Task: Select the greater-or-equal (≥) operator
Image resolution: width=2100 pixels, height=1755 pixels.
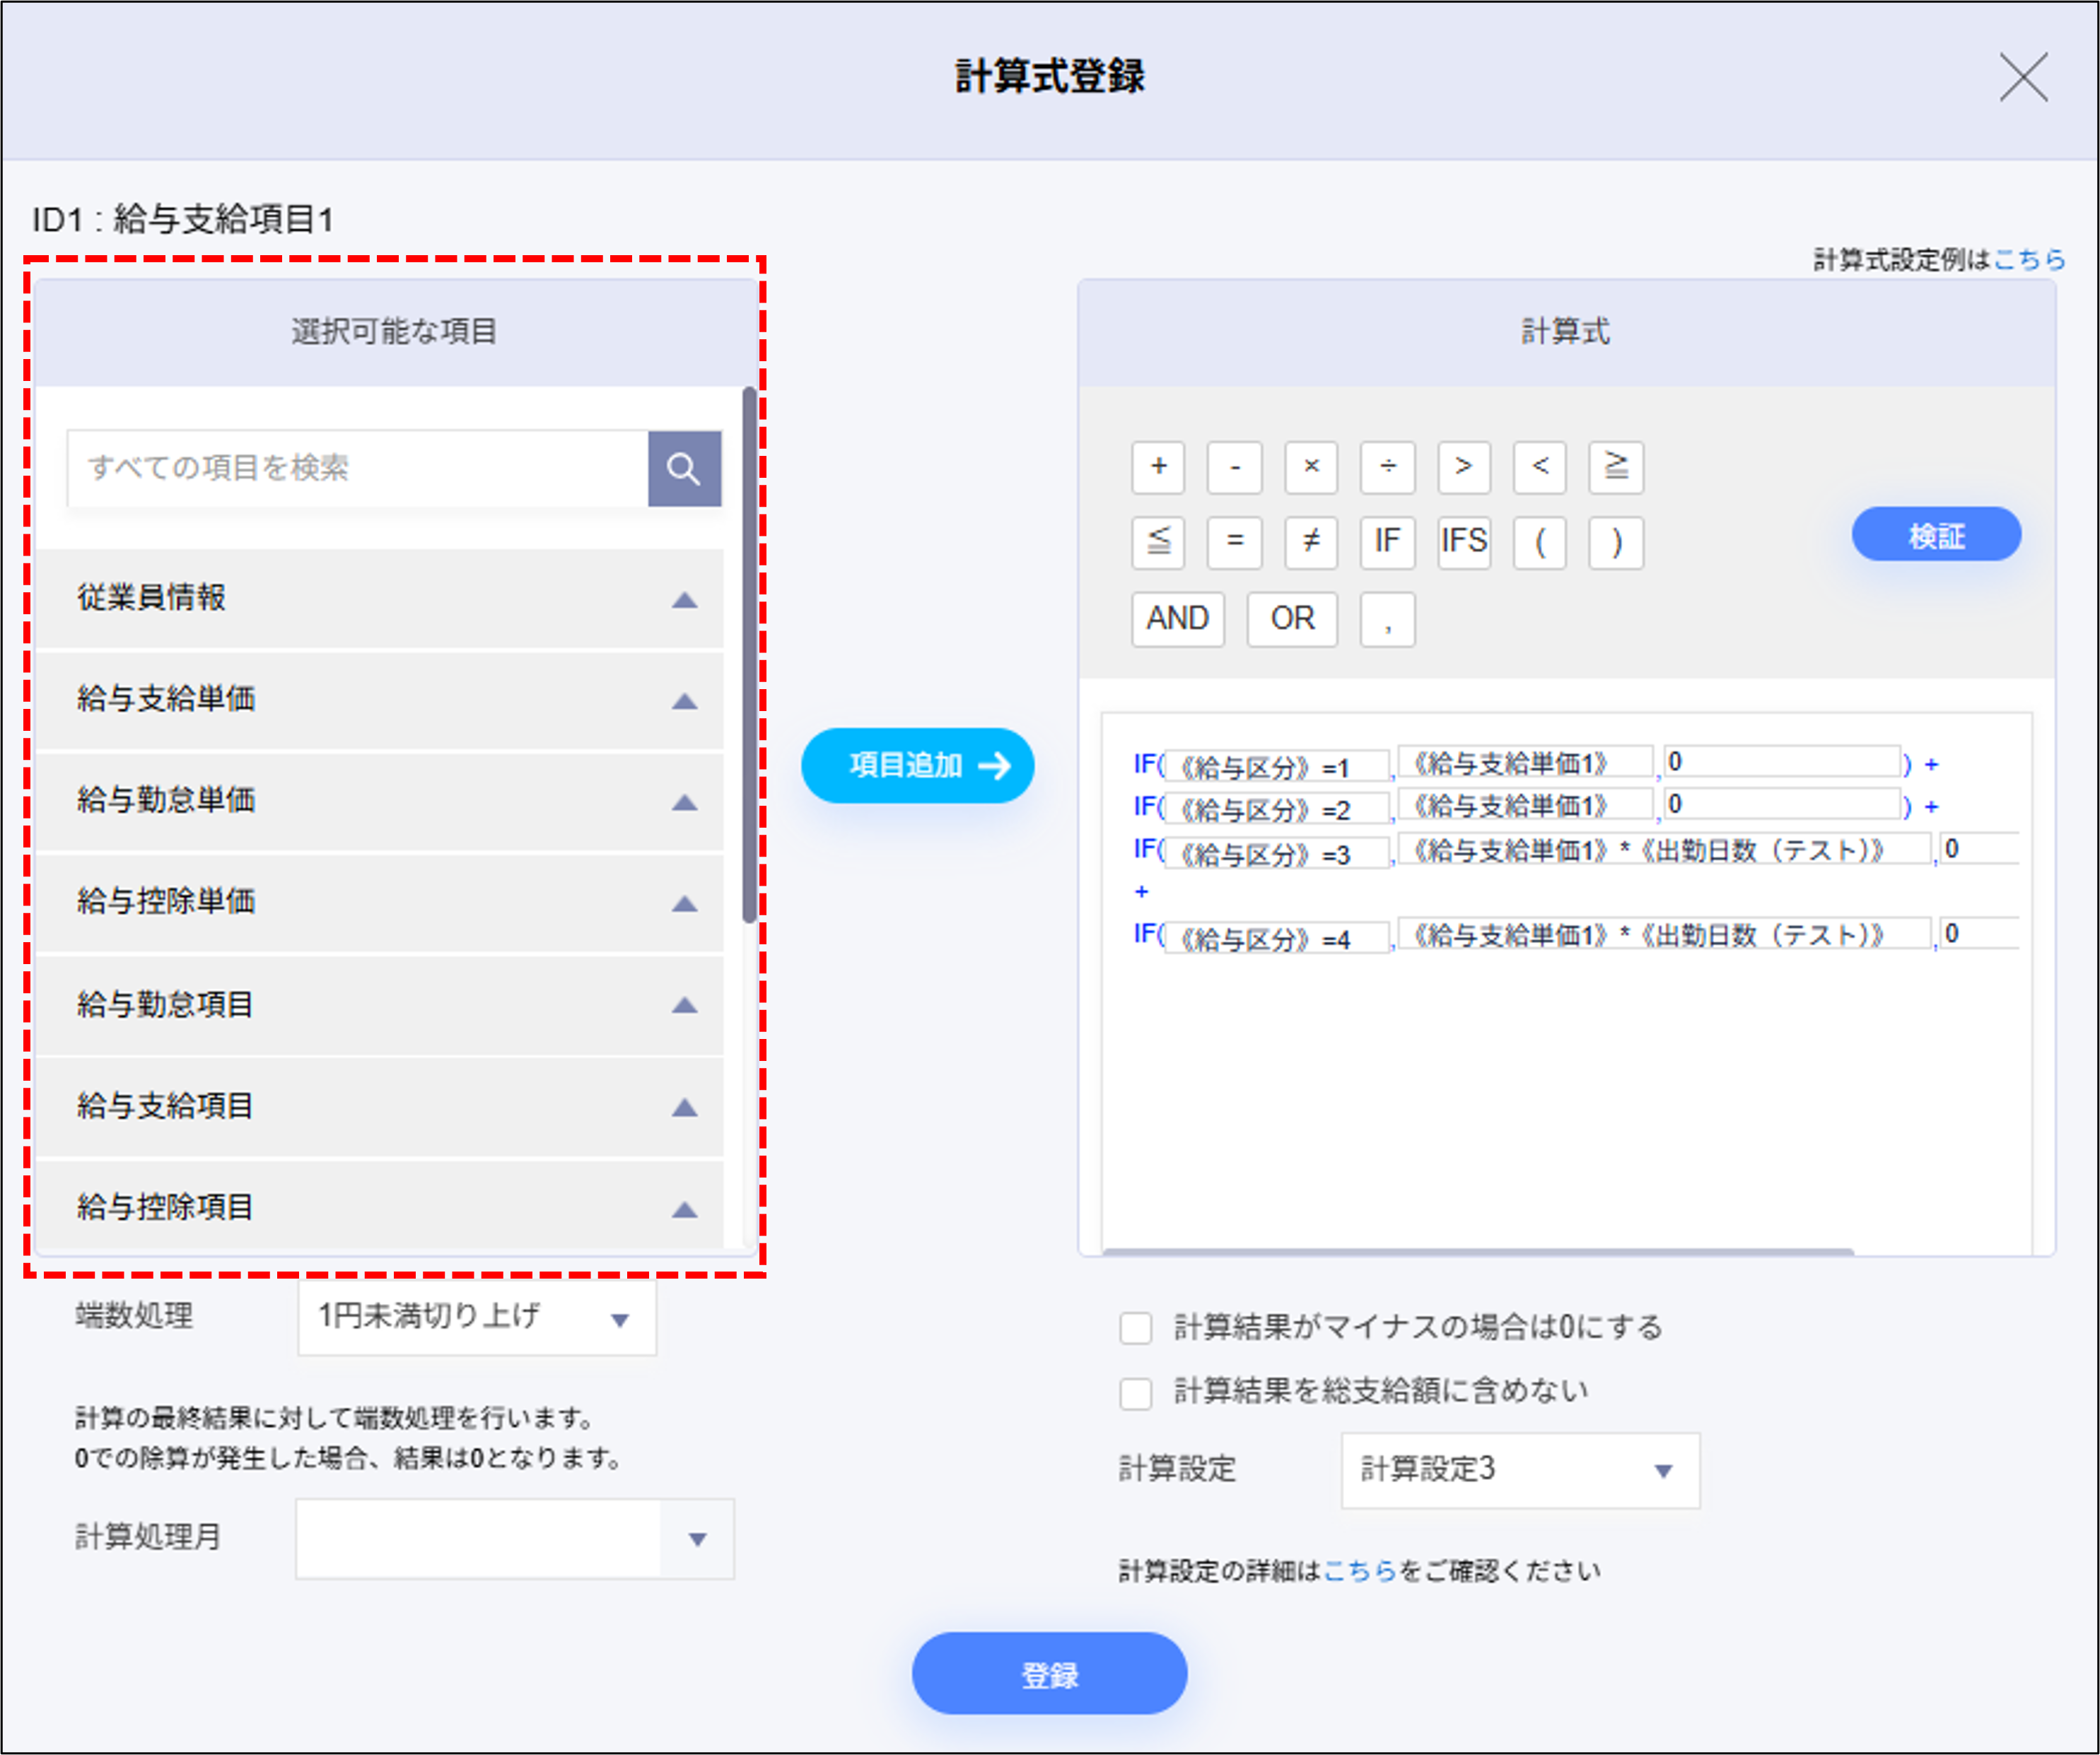Action: (1616, 468)
